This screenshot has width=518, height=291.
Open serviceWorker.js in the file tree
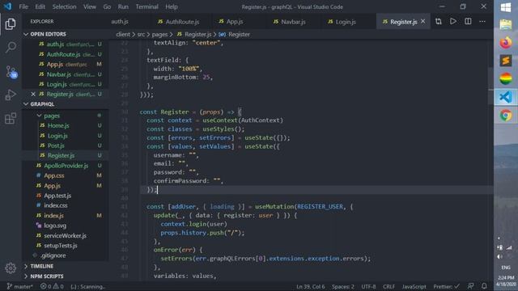pos(65,235)
